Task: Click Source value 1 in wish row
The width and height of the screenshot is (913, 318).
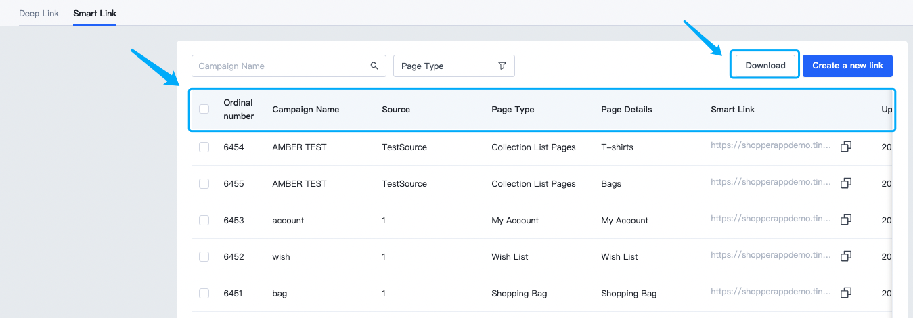Action: pos(384,256)
